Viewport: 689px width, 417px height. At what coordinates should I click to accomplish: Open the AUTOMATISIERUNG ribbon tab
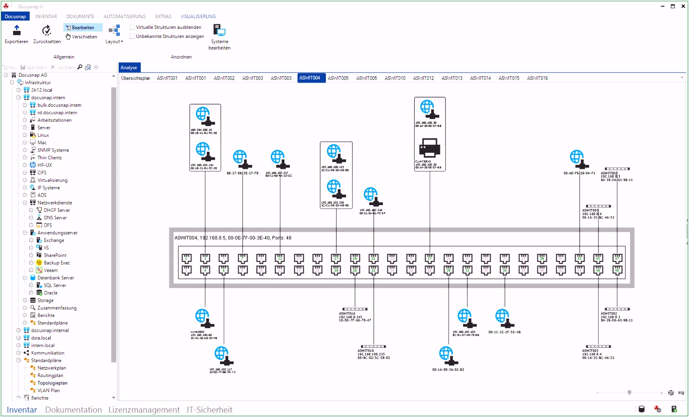click(x=124, y=16)
